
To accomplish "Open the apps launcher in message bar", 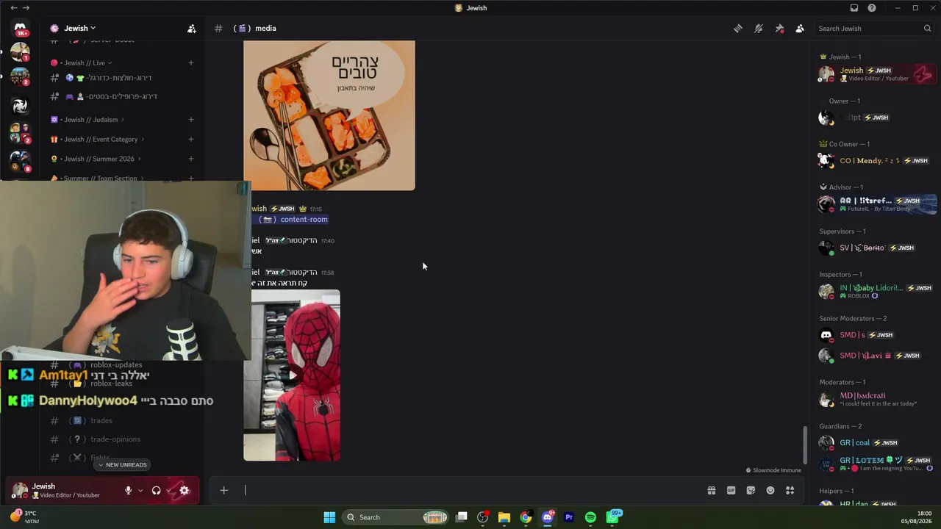I will (x=790, y=491).
